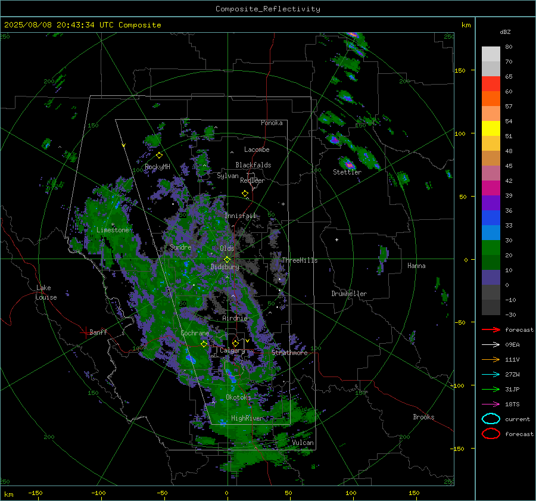536x501 pixels.
Task: Click the Stettler city label
Action: pyautogui.click(x=347, y=172)
